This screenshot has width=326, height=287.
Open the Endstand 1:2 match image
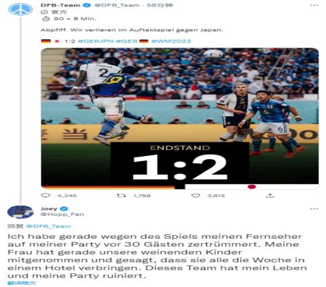(180, 119)
